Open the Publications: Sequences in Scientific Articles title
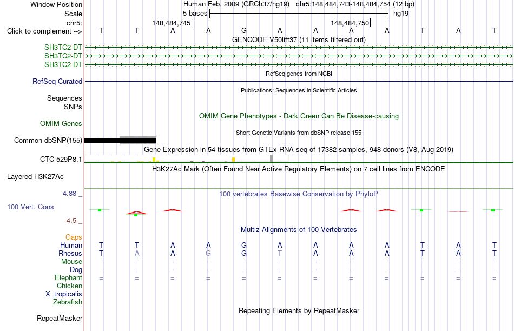514x331 pixels. (x=299, y=90)
